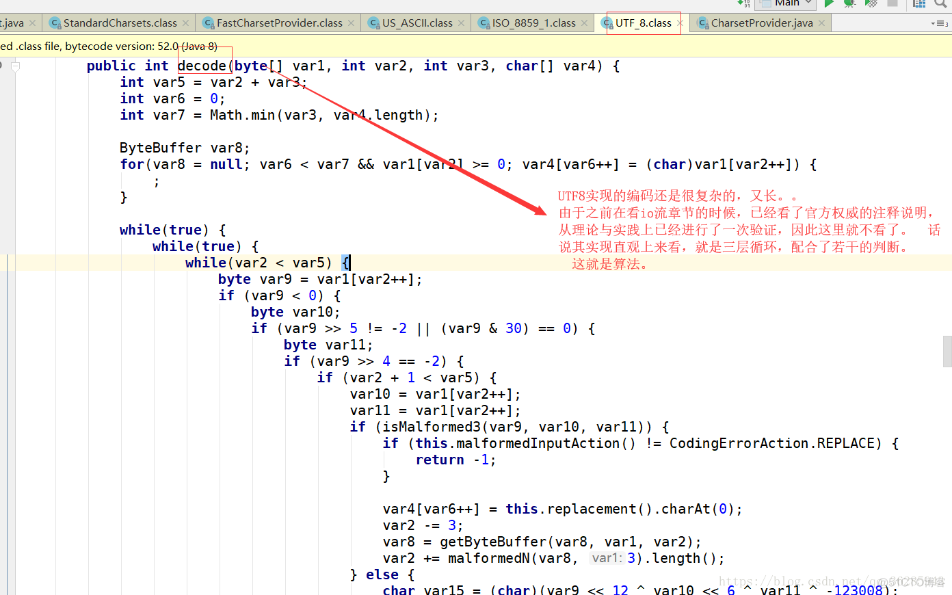Open the US_ASCII.class tab
The height and width of the screenshot is (595, 952).
[x=417, y=23]
